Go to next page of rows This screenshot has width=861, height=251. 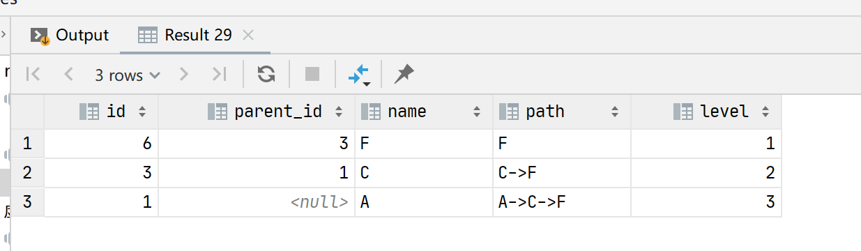pos(184,75)
